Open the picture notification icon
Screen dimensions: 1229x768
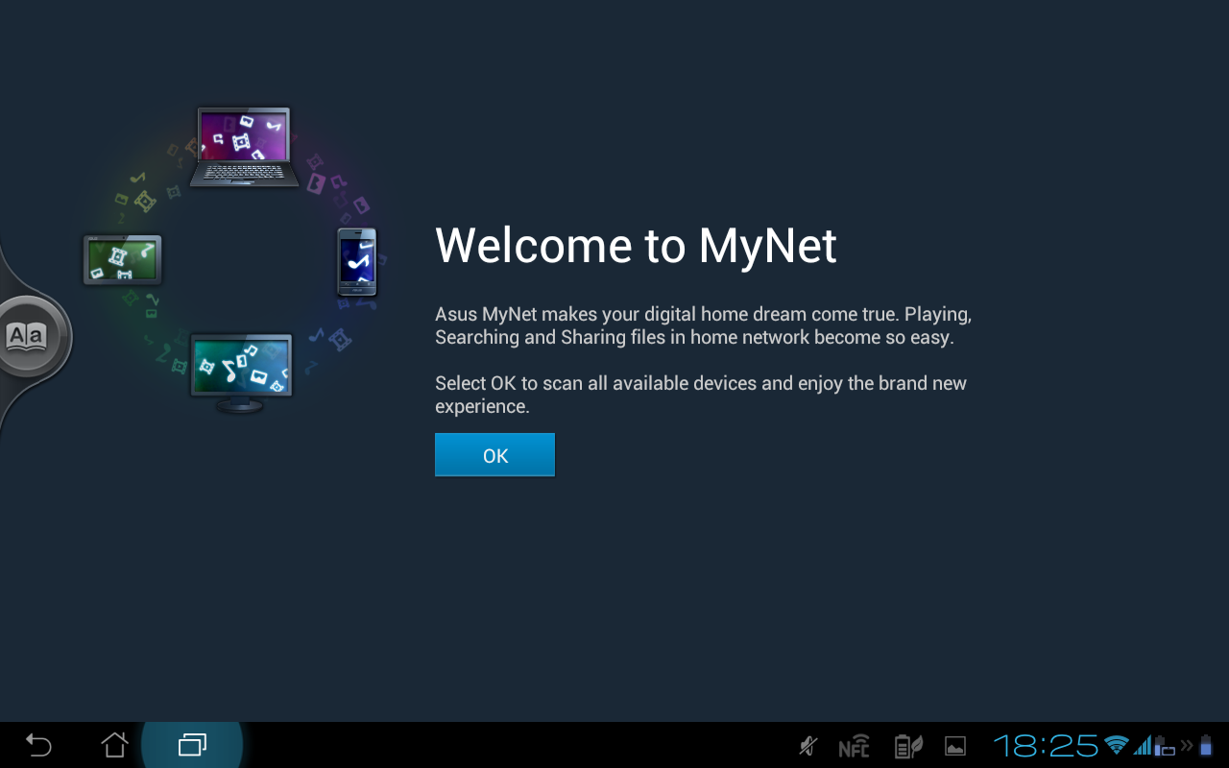955,746
